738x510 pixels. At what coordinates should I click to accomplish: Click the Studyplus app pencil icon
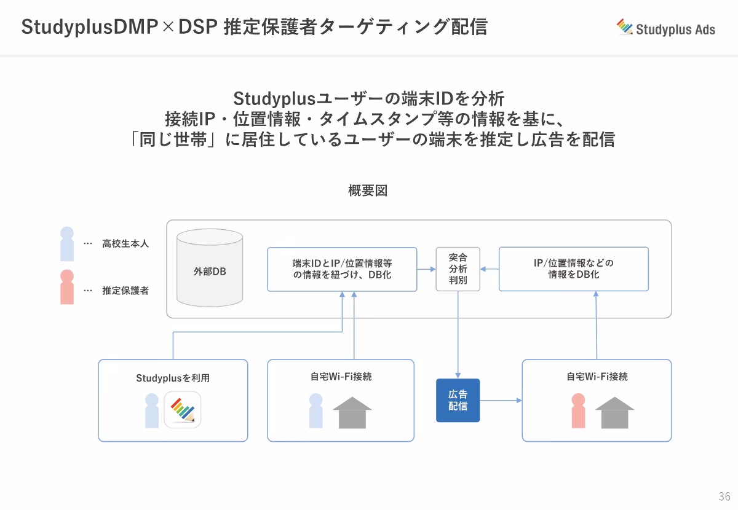[x=183, y=410]
